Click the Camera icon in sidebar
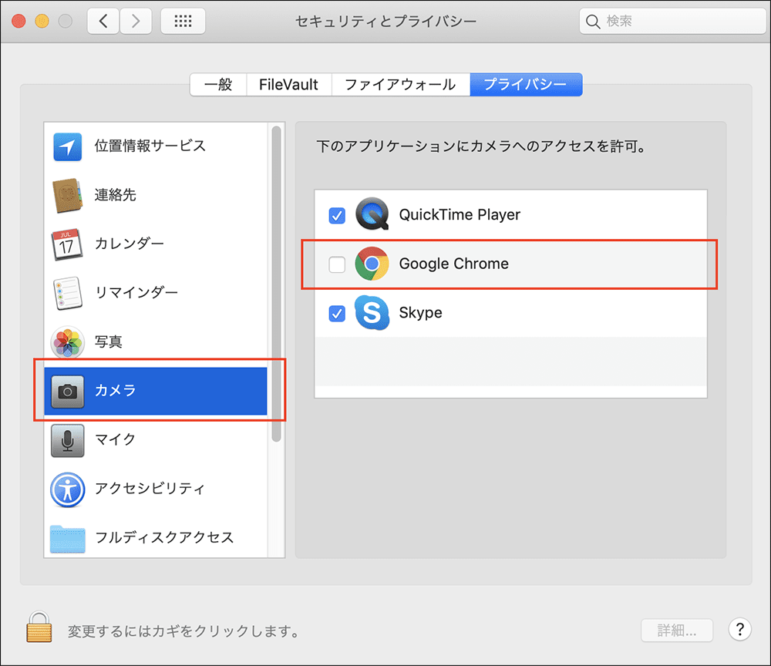This screenshot has width=771, height=666. point(67,392)
